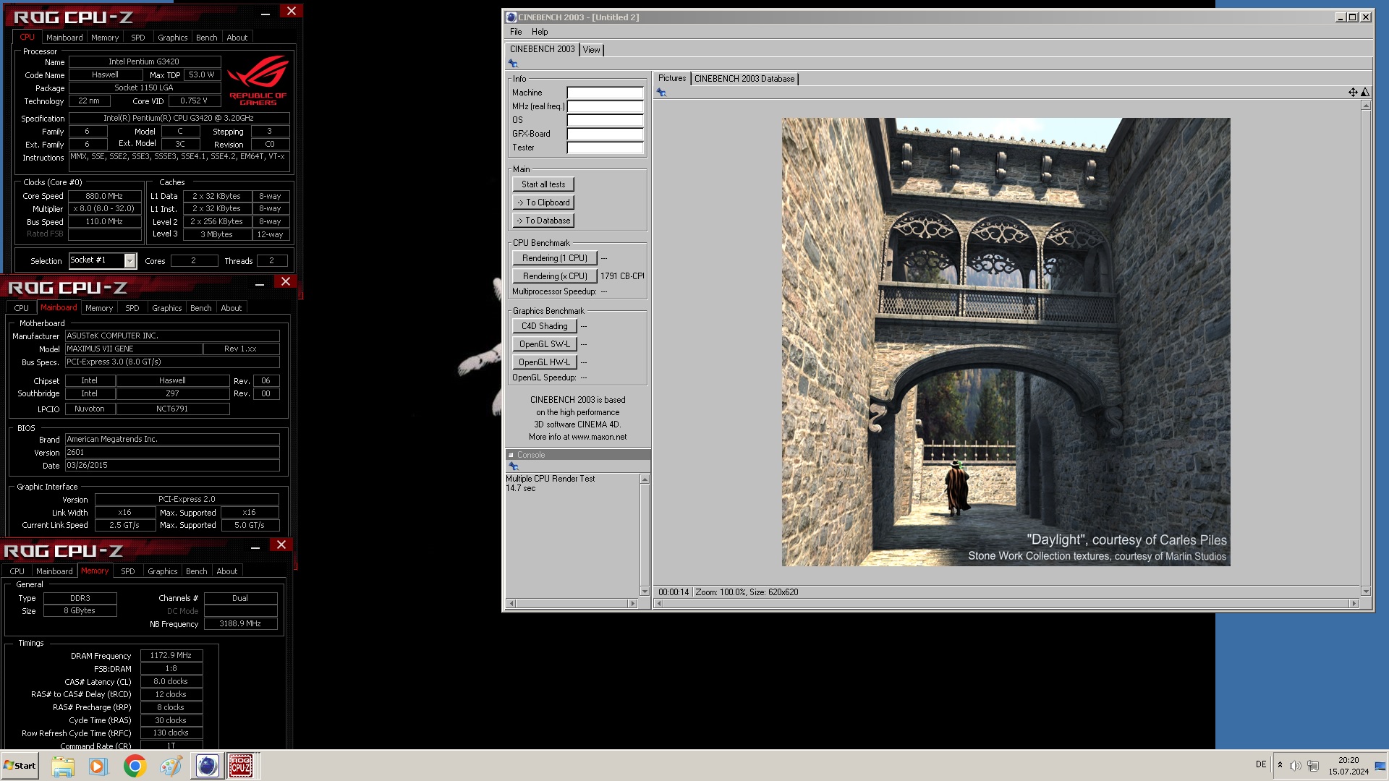Viewport: 1389px width, 781px height.
Task: Click the Show desktop tray button
Action: tap(1380, 766)
